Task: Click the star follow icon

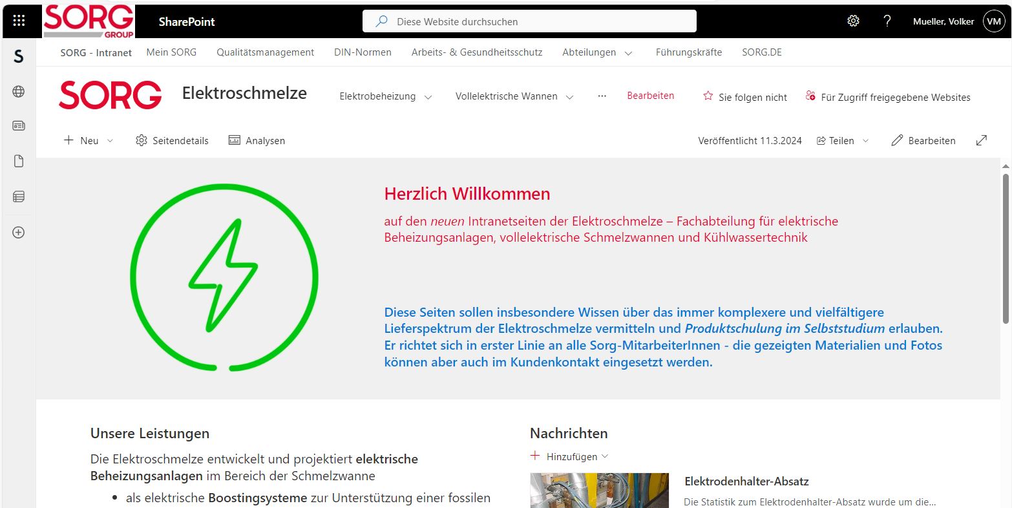Action: [708, 96]
